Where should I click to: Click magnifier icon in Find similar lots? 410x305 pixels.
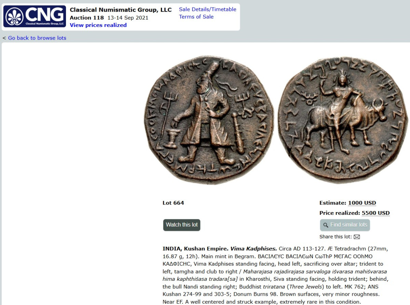[x=326, y=225]
